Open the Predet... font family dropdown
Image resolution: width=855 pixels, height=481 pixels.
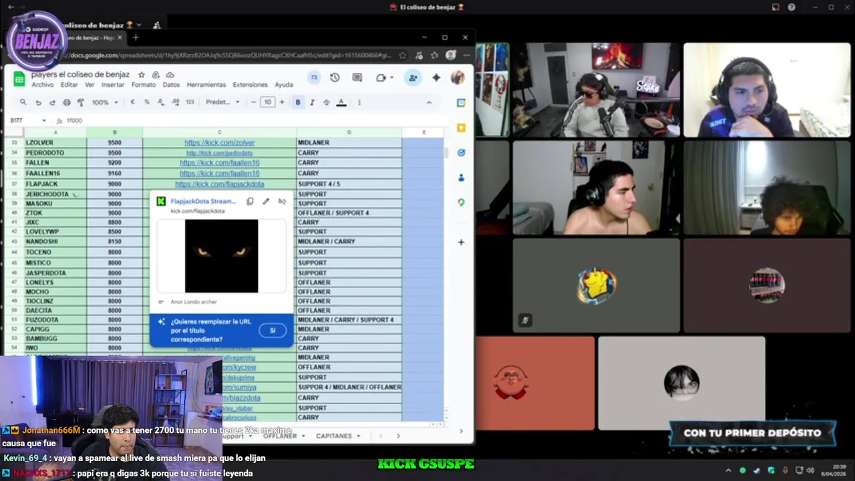coord(222,102)
